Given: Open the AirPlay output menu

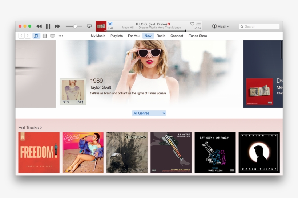Looking at the screenshot, I should tap(89, 26).
